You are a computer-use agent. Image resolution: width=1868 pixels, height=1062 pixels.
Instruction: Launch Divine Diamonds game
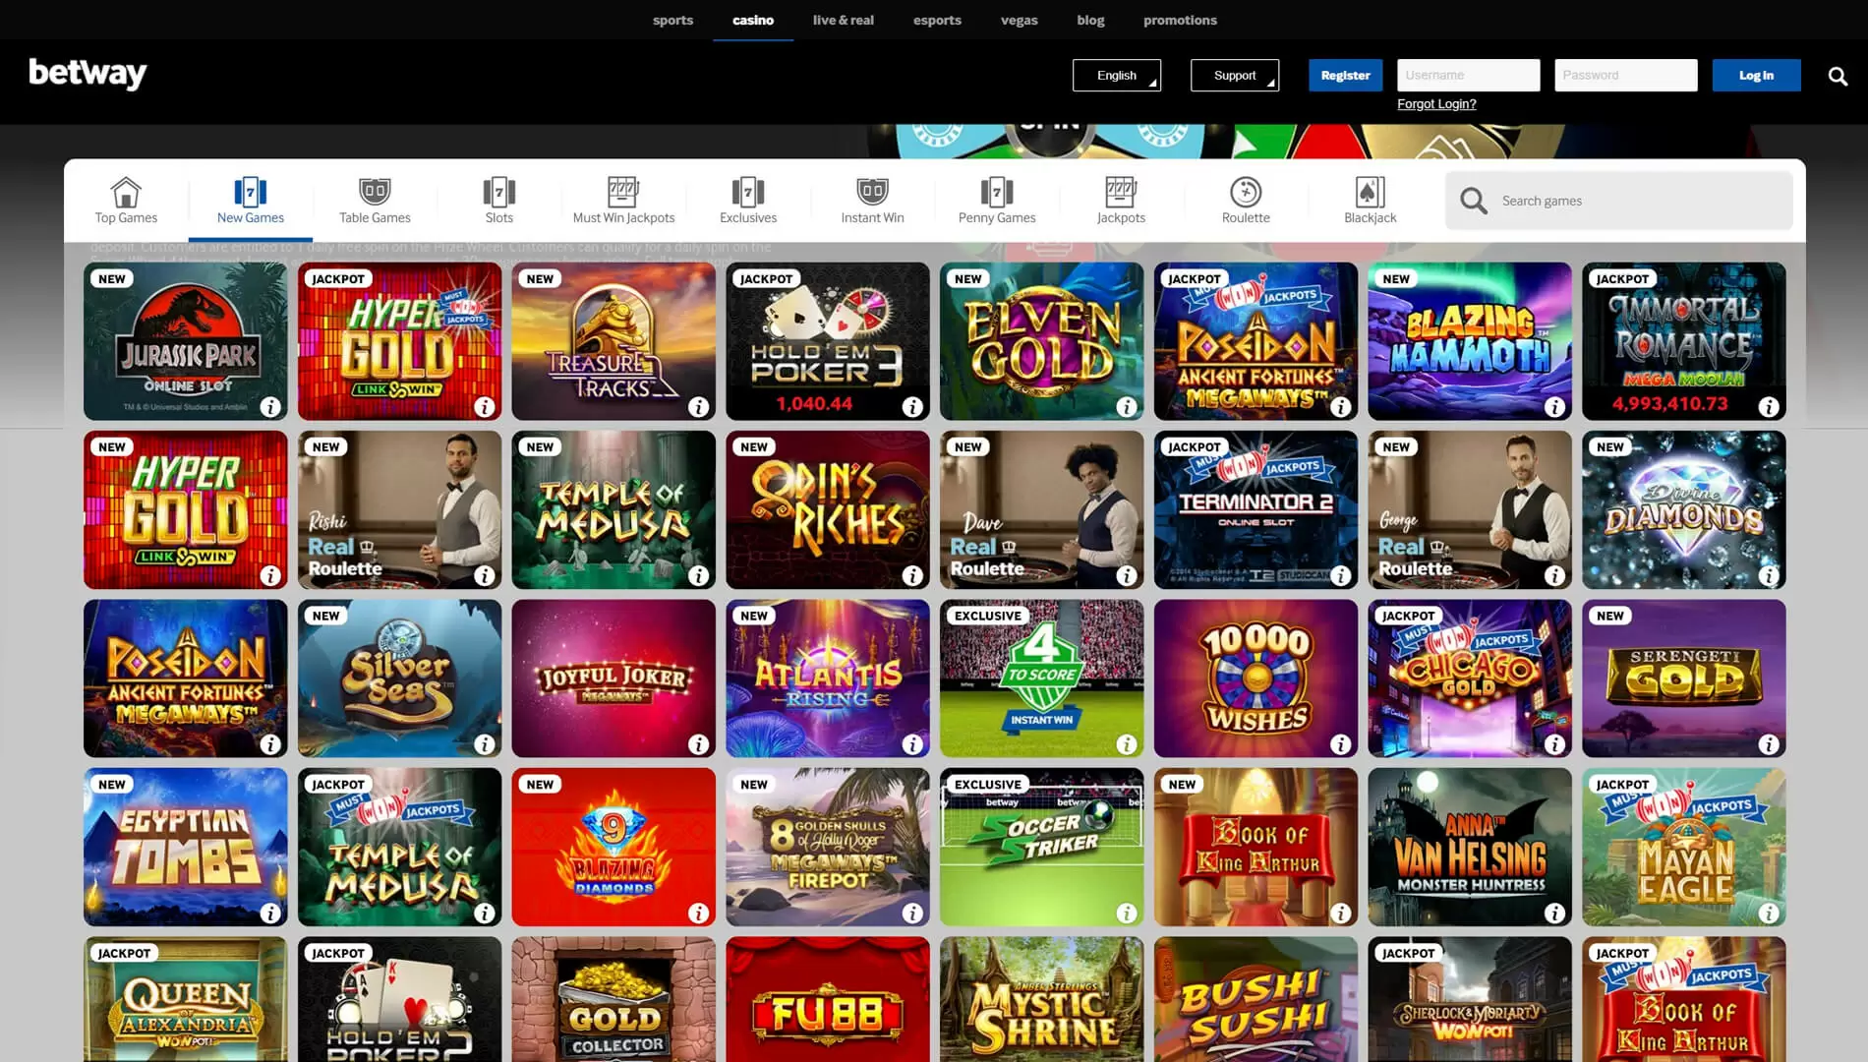(1683, 509)
